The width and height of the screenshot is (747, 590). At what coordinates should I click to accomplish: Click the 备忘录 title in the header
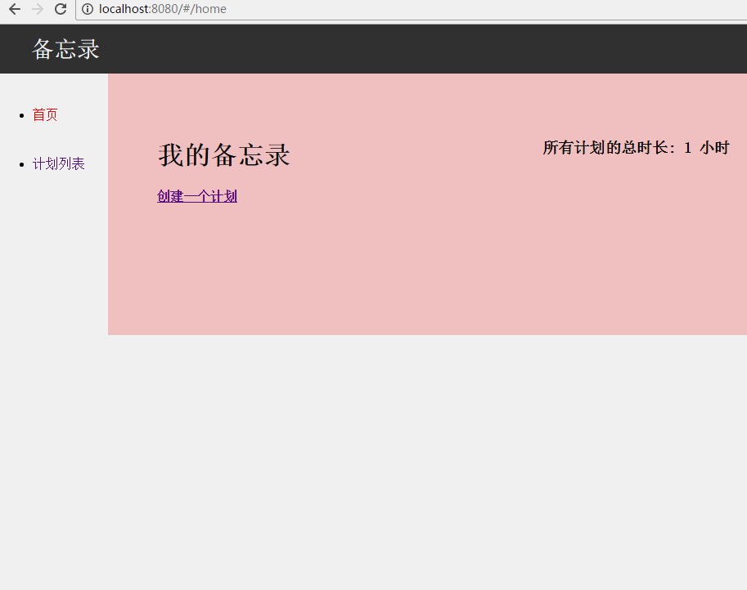(x=65, y=49)
